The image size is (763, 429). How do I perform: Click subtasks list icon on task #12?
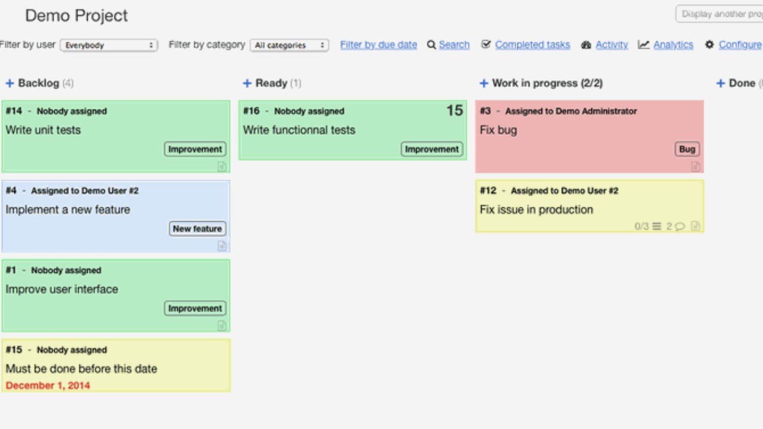click(657, 226)
